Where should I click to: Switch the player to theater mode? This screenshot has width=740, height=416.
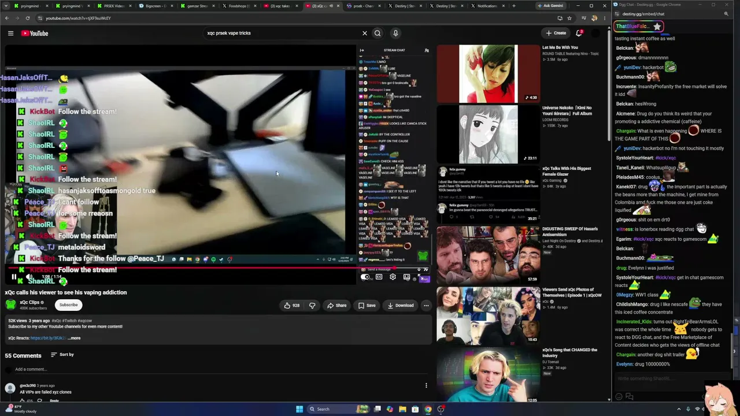pyautogui.click(x=406, y=277)
